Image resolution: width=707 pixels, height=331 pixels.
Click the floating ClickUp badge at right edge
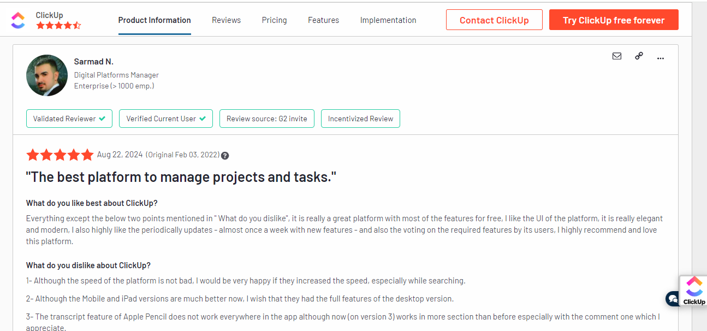[x=694, y=291]
